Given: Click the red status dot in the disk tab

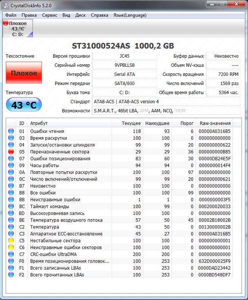Looking at the screenshot, I should [6, 23].
